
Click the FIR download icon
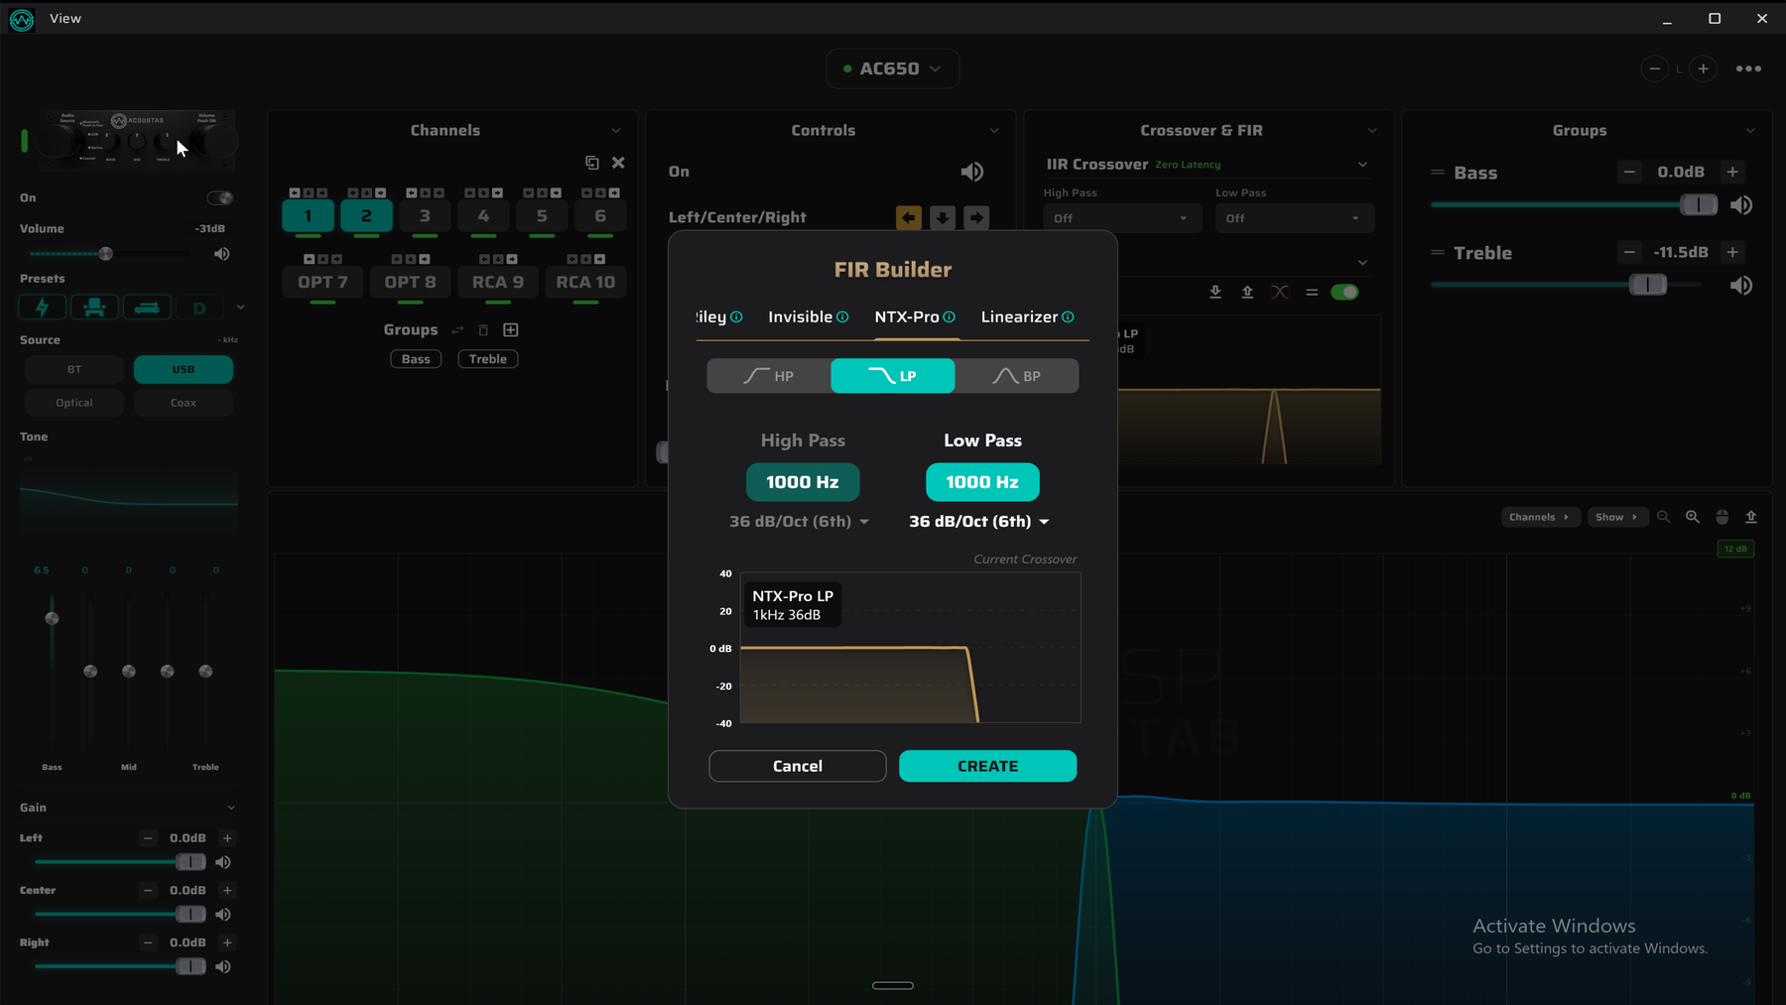pyautogui.click(x=1215, y=292)
